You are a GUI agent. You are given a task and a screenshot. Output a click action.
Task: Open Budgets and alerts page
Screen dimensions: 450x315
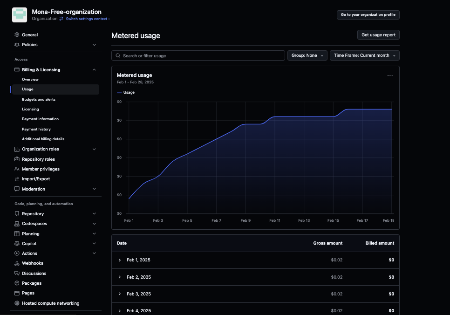[39, 99]
